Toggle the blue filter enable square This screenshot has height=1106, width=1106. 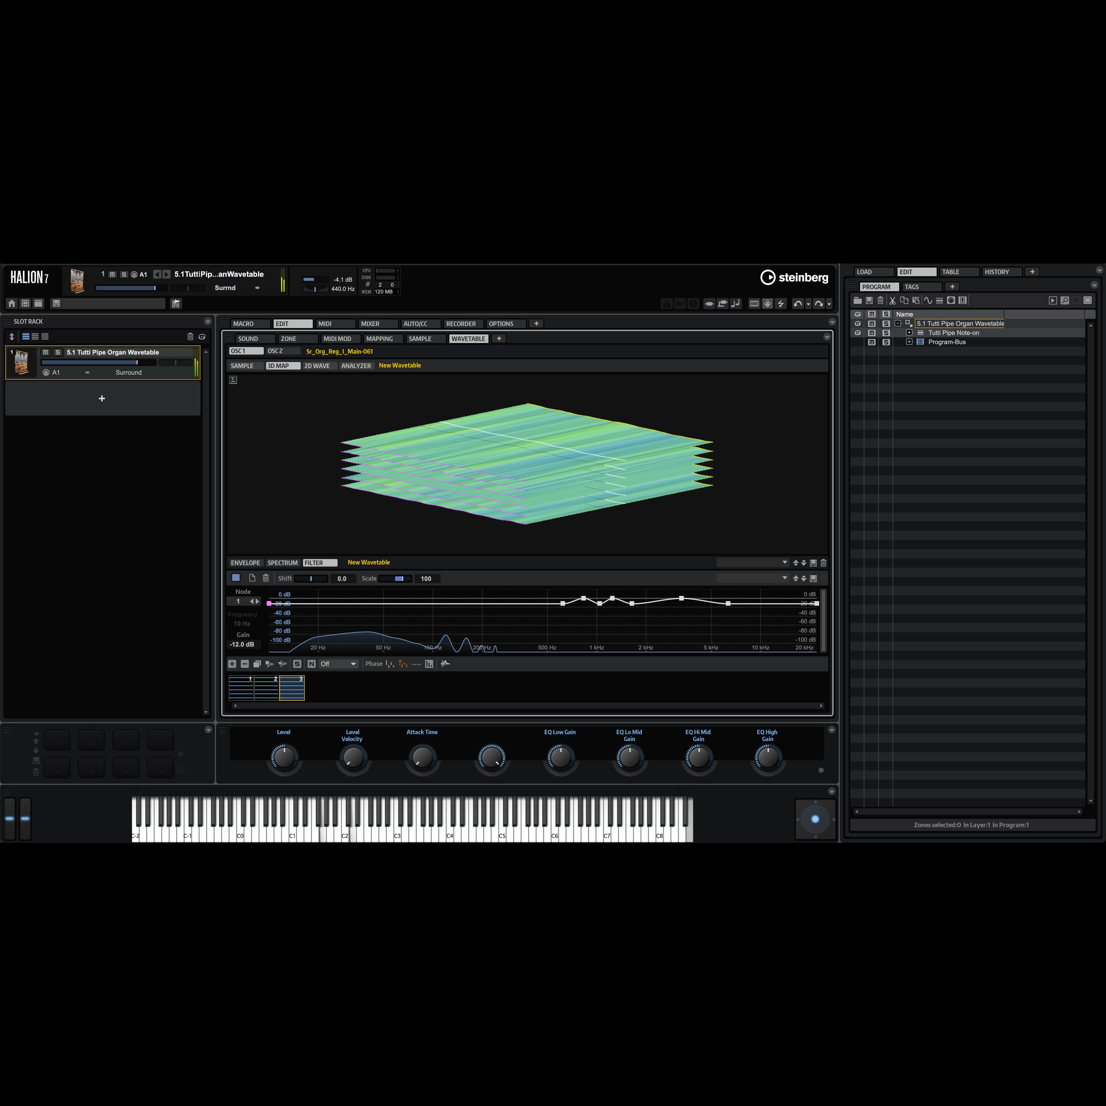[236, 578]
